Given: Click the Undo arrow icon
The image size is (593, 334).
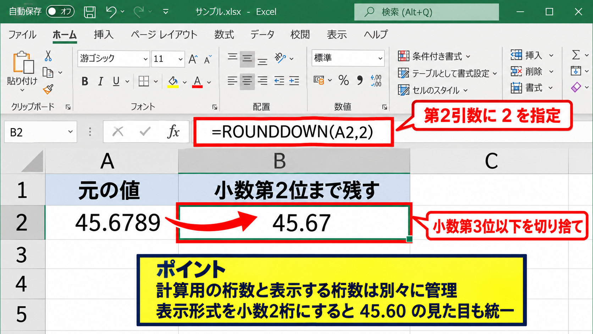Looking at the screenshot, I should pos(111,12).
